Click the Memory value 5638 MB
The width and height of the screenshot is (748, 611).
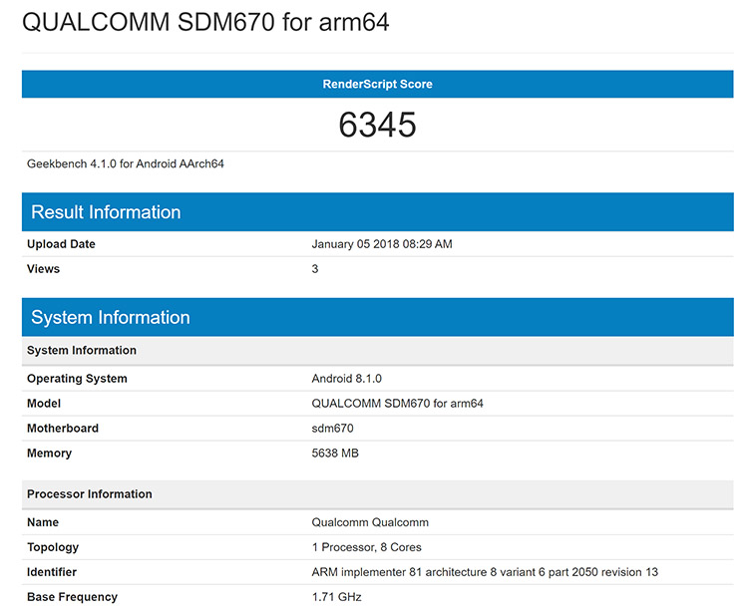[x=335, y=453]
